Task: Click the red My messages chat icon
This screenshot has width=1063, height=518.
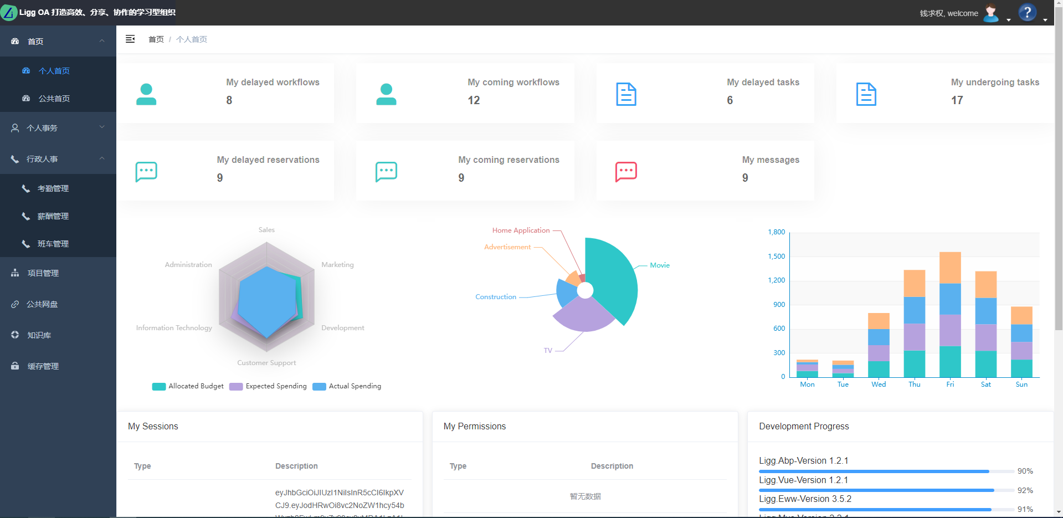Action: (626, 172)
